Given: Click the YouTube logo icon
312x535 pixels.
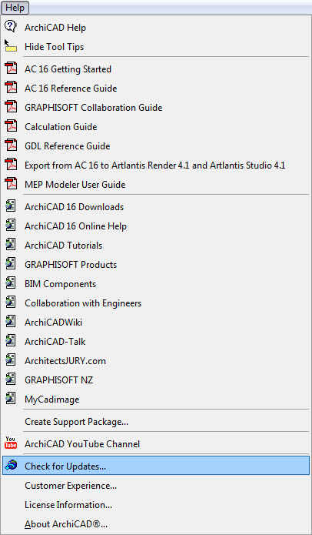Looking at the screenshot, I should click(11, 443).
